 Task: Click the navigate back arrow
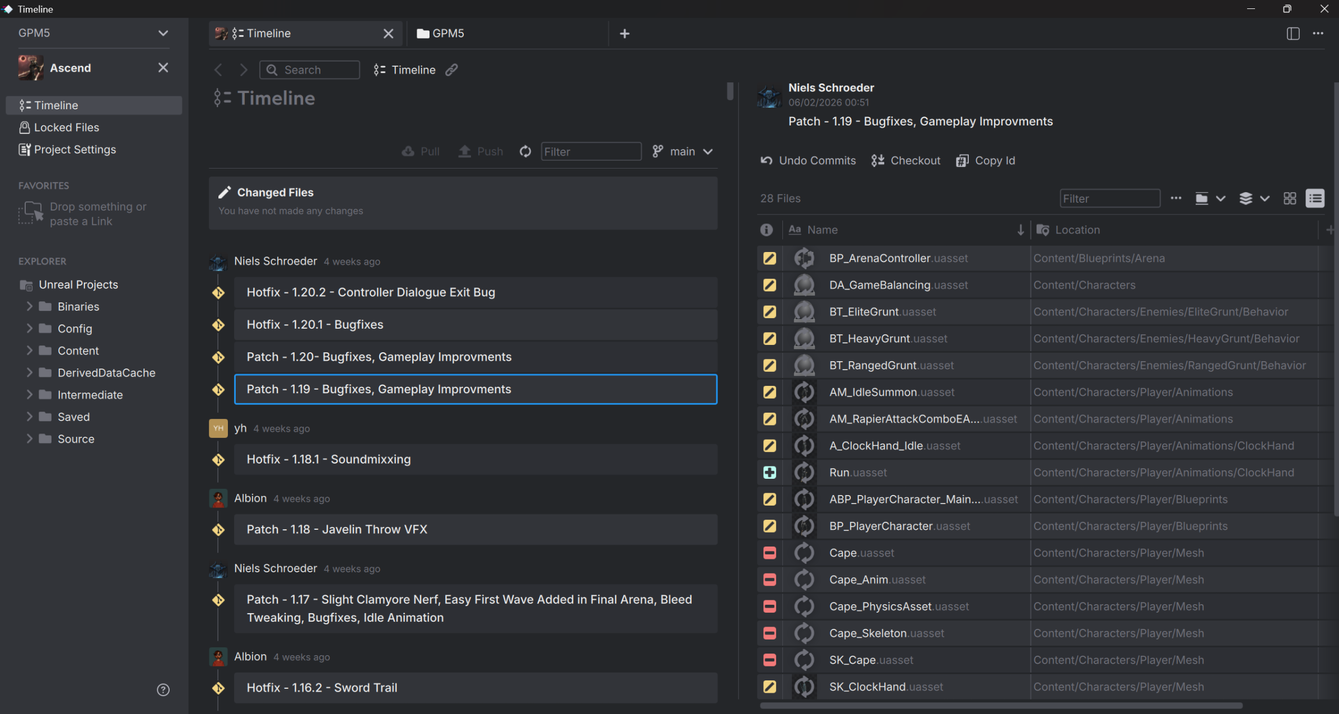click(218, 70)
